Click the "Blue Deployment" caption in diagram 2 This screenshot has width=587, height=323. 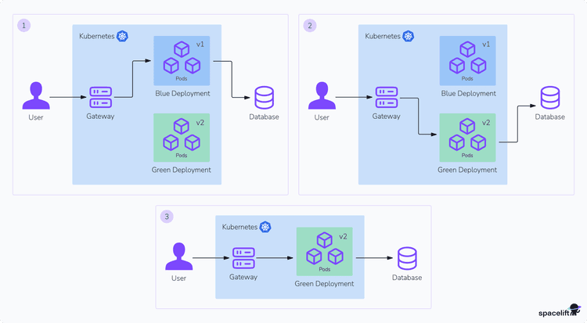[469, 94]
